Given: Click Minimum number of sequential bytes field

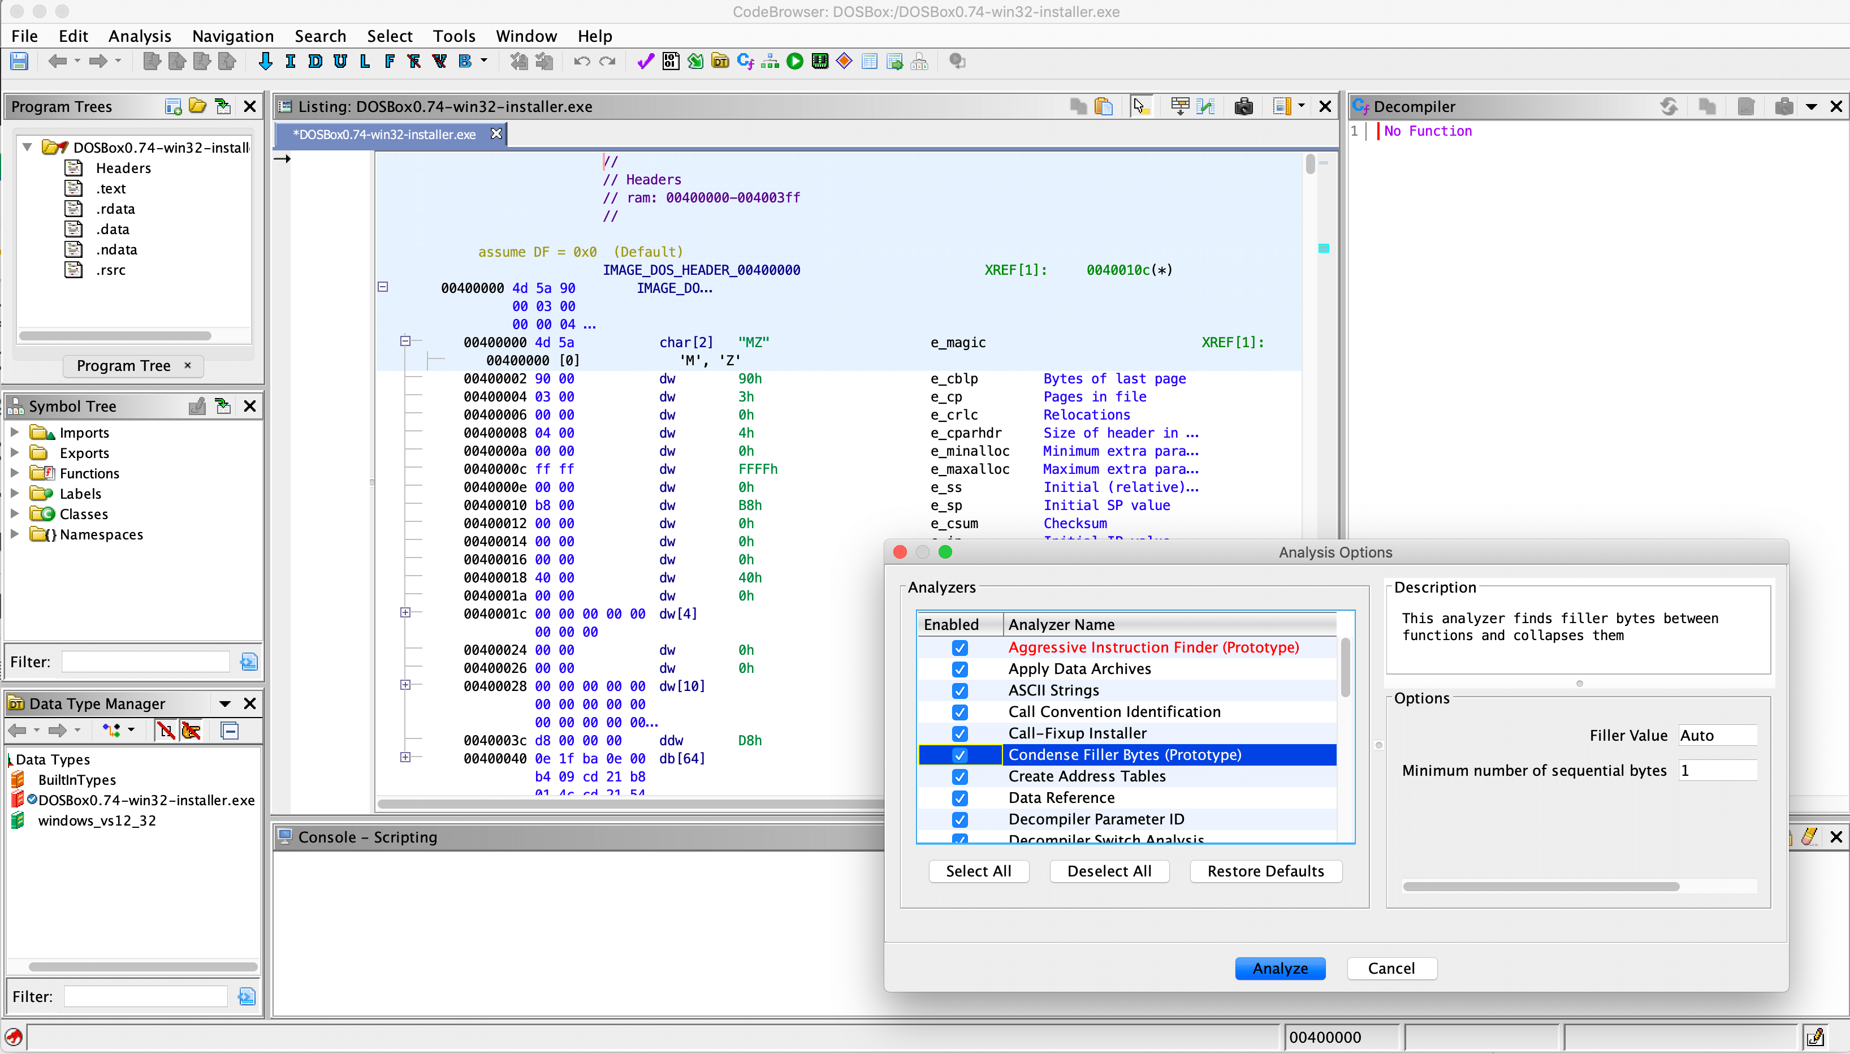Looking at the screenshot, I should (1718, 770).
